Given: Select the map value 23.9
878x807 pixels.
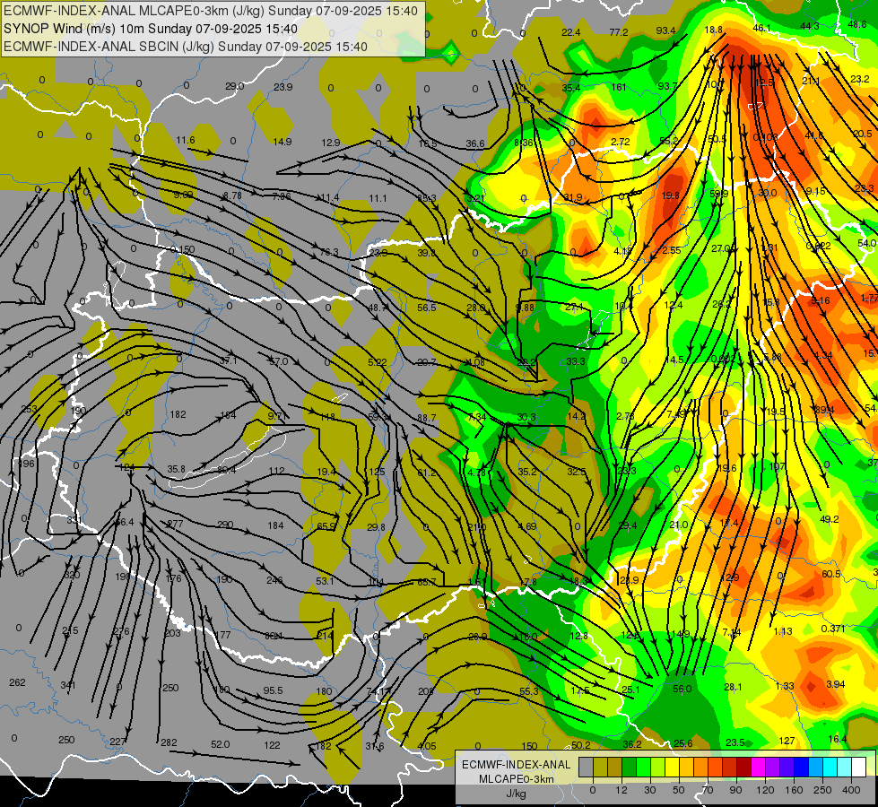Looking at the screenshot, I should coord(283,87).
